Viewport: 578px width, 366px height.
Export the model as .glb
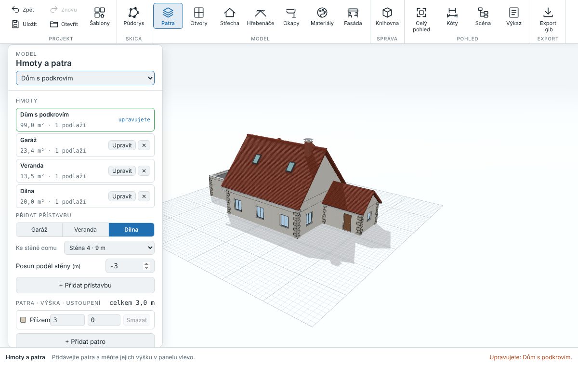pos(548,19)
